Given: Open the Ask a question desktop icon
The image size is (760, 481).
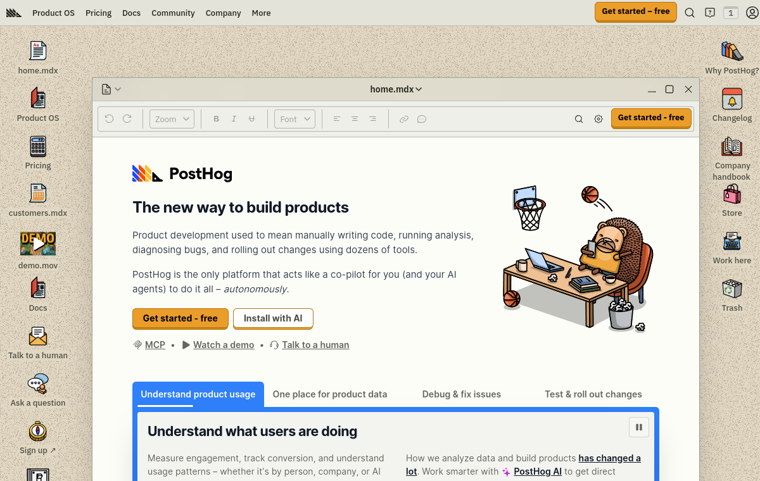Looking at the screenshot, I should click(x=38, y=384).
